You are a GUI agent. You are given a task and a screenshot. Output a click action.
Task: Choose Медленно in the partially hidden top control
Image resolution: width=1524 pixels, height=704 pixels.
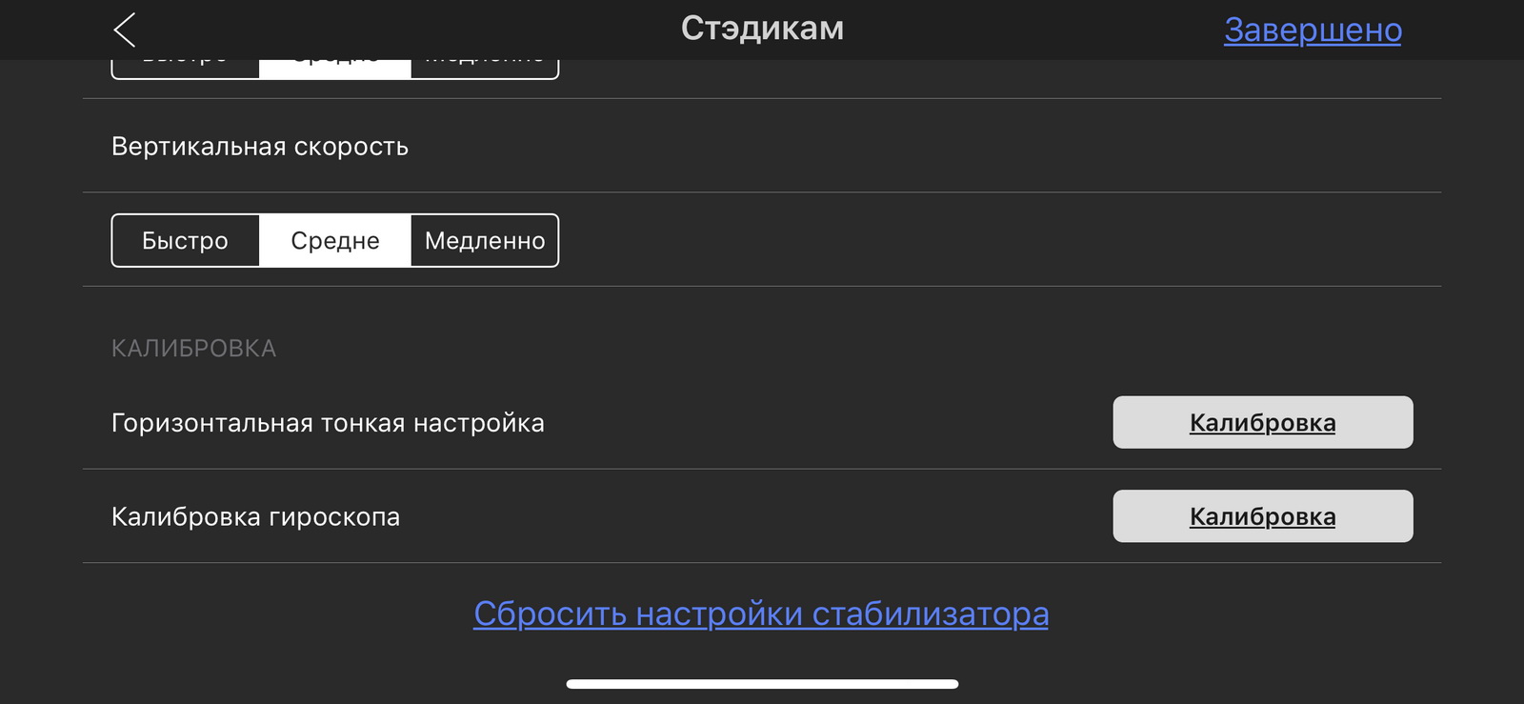[485, 68]
